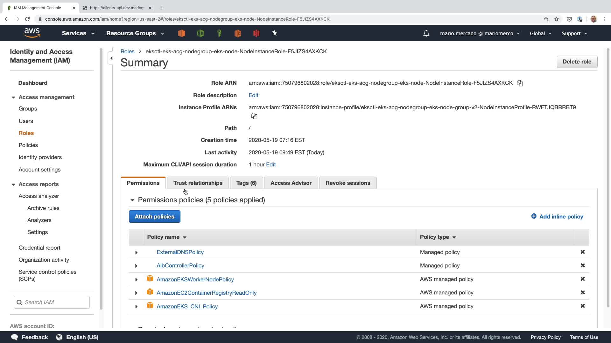Image resolution: width=611 pixels, height=343 pixels.
Task: Click the Attach policies button
Action: coord(154,217)
